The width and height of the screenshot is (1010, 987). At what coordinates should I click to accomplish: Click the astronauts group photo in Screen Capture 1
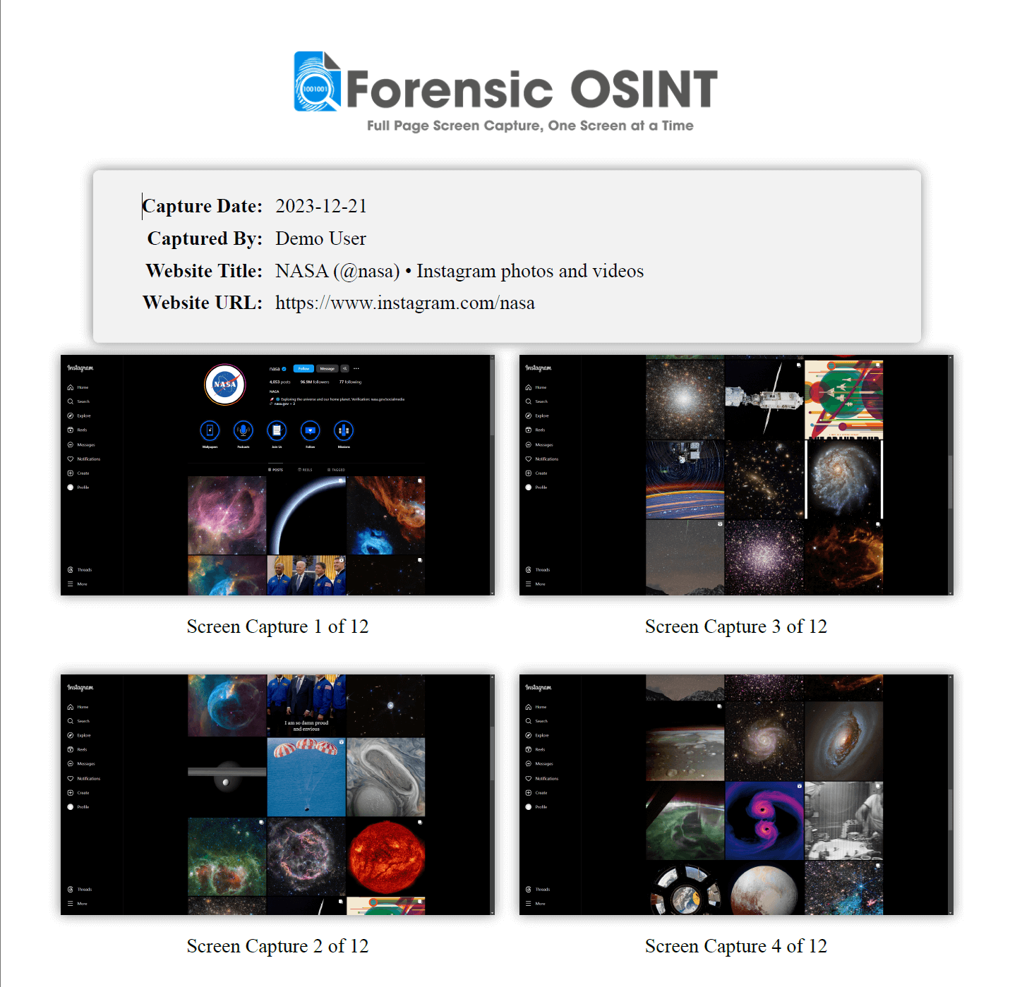point(306,576)
